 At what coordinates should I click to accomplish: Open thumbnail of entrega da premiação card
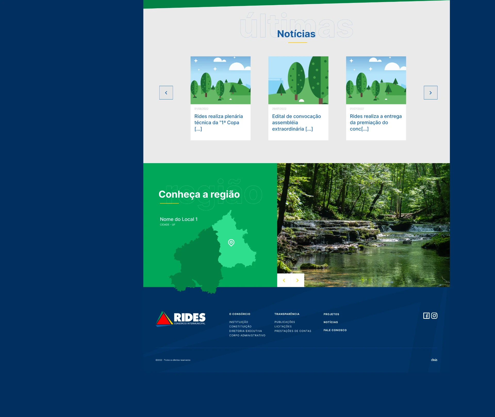(x=376, y=80)
